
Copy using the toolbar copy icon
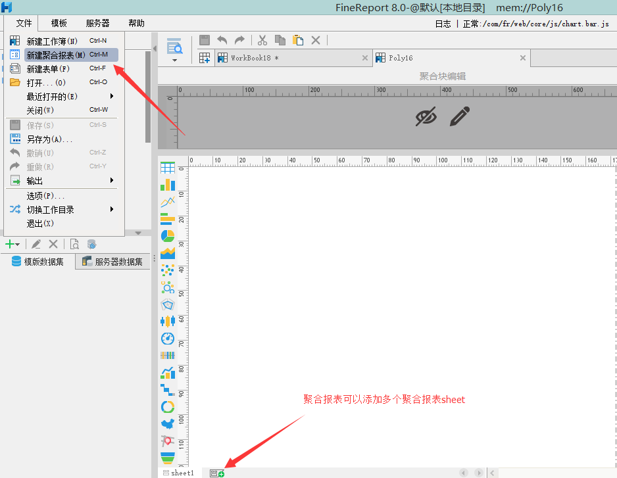click(280, 40)
